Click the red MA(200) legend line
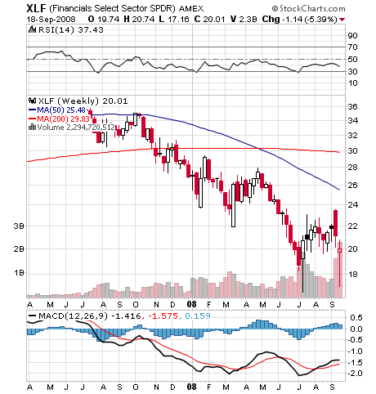 point(32,119)
